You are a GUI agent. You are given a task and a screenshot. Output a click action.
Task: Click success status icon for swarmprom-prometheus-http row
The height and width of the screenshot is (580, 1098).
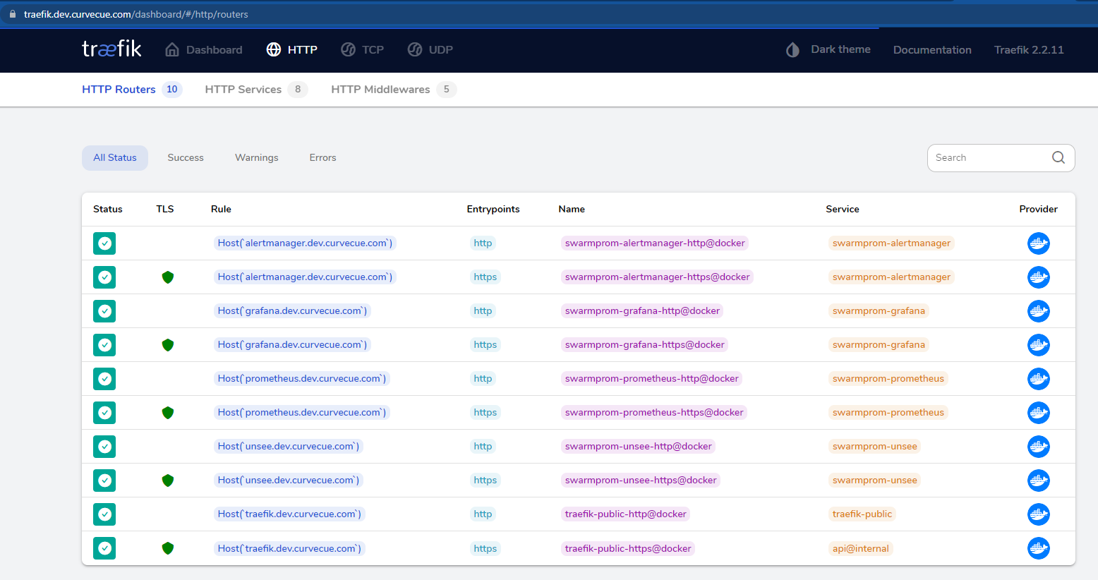[104, 379]
